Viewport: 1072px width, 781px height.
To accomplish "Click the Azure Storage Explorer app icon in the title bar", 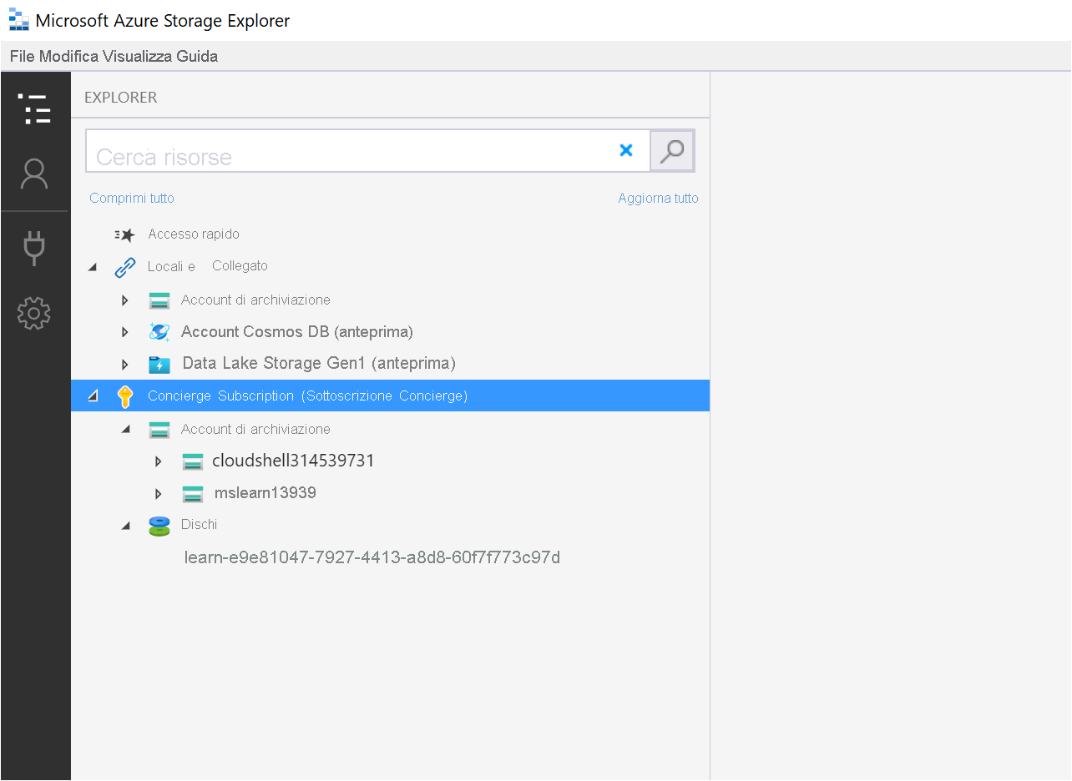I will (18, 20).
